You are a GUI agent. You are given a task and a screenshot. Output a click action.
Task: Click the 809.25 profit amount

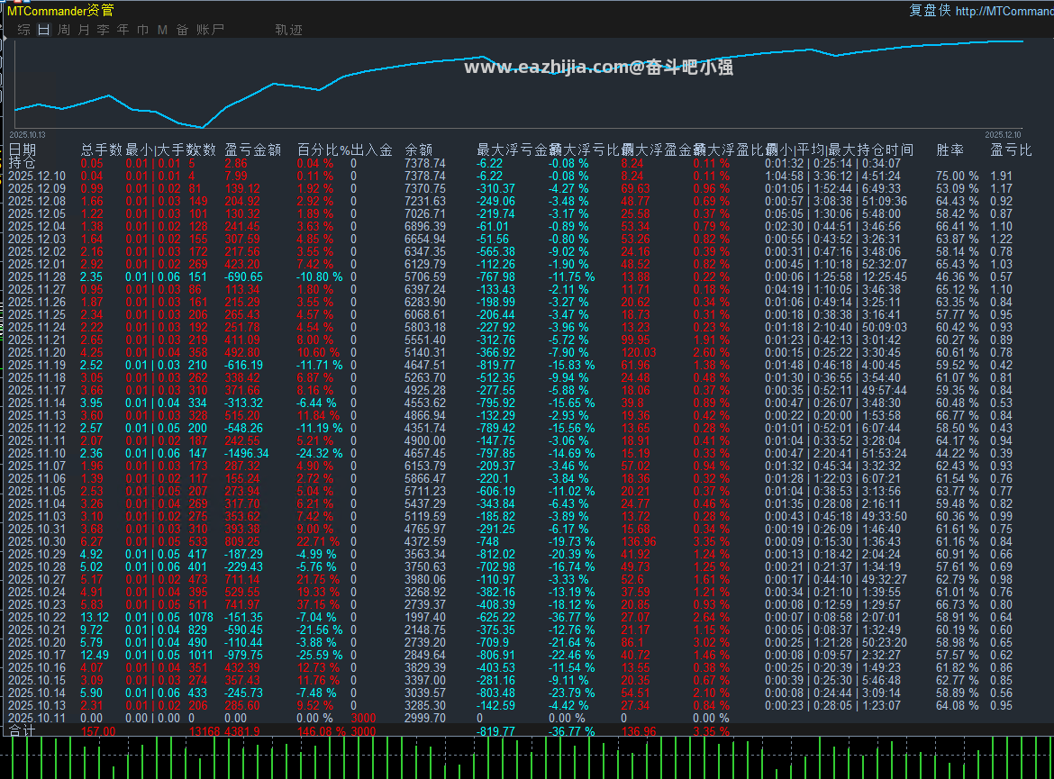242,542
